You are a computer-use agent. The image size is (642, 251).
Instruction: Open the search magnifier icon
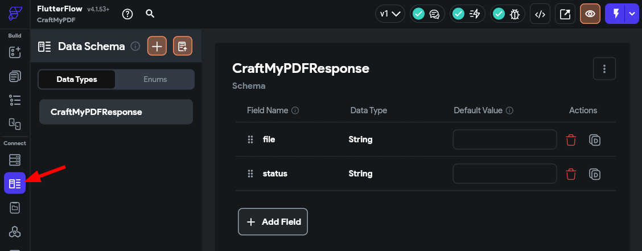tap(150, 14)
